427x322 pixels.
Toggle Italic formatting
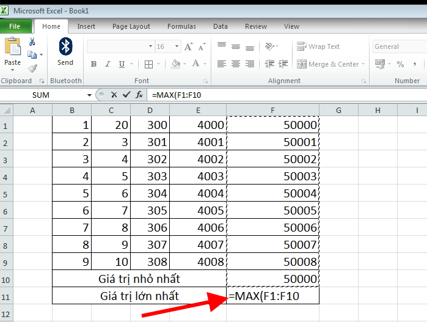pyautogui.click(x=108, y=64)
